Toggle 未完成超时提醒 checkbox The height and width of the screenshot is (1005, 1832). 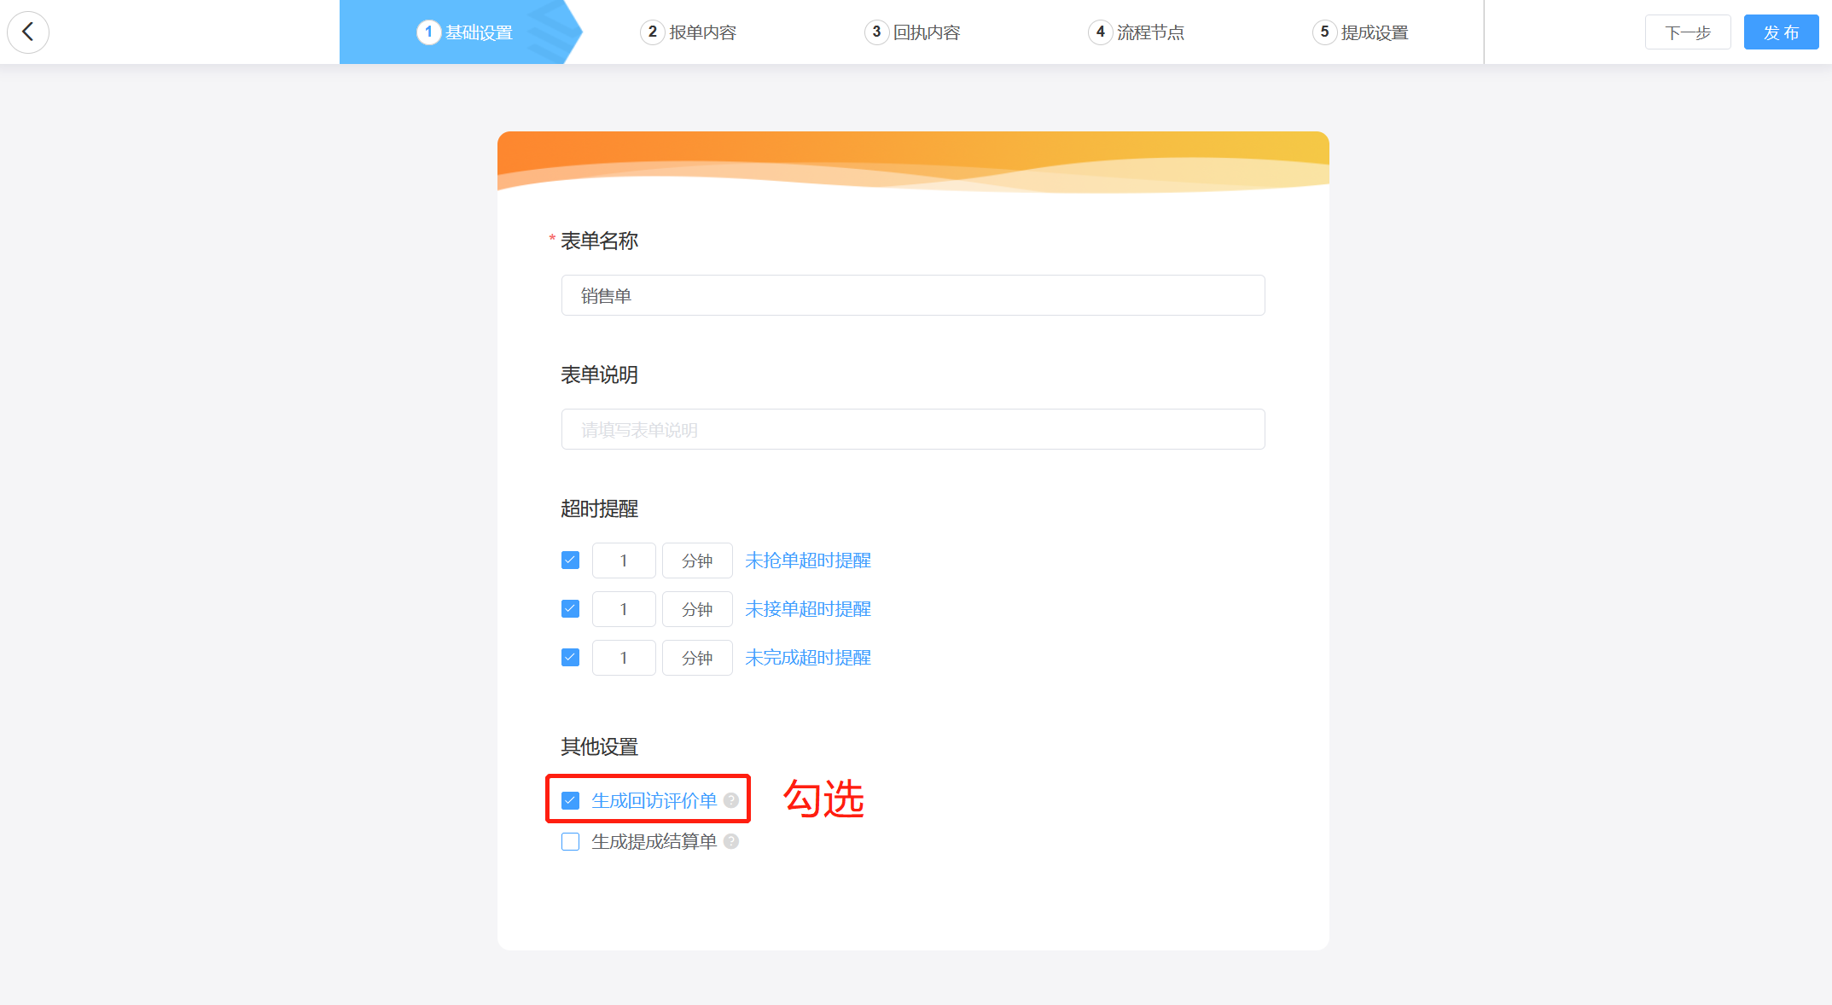pyautogui.click(x=571, y=658)
